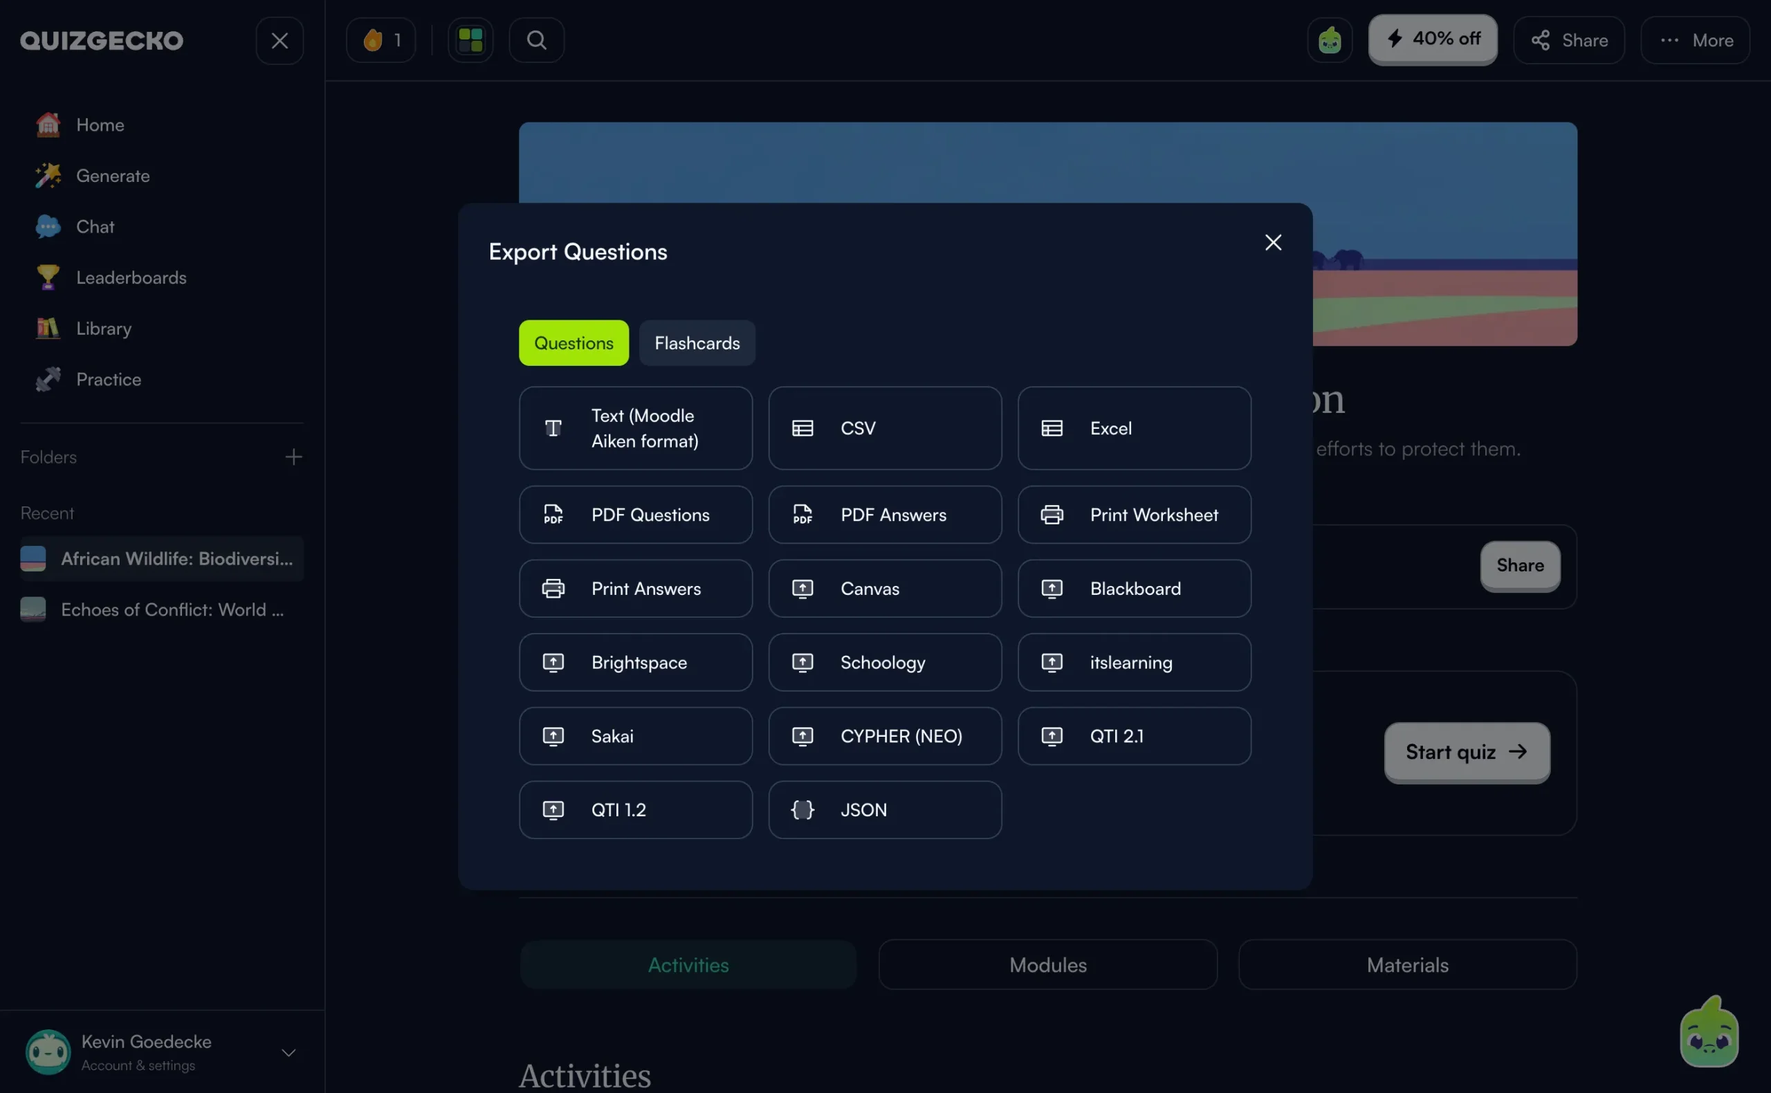The image size is (1771, 1093).
Task: Open African Wildlife recent quiz
Action: [162, 559]
